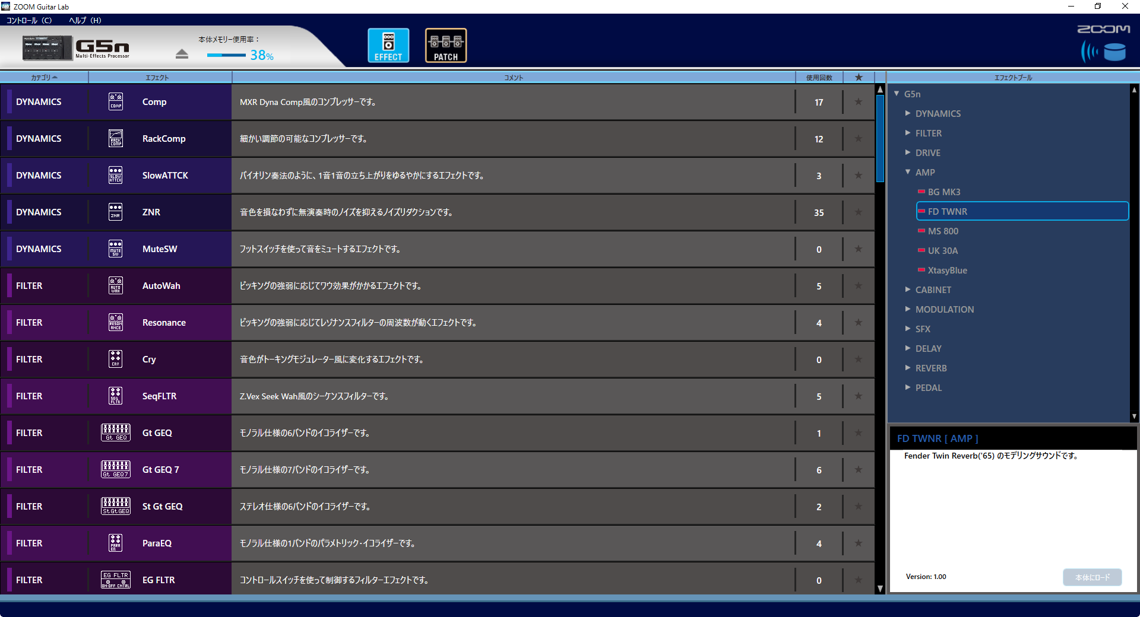This screenshot has height=617, width=1140.
Task: Expand the CABINET tree category
Action: 908,290
